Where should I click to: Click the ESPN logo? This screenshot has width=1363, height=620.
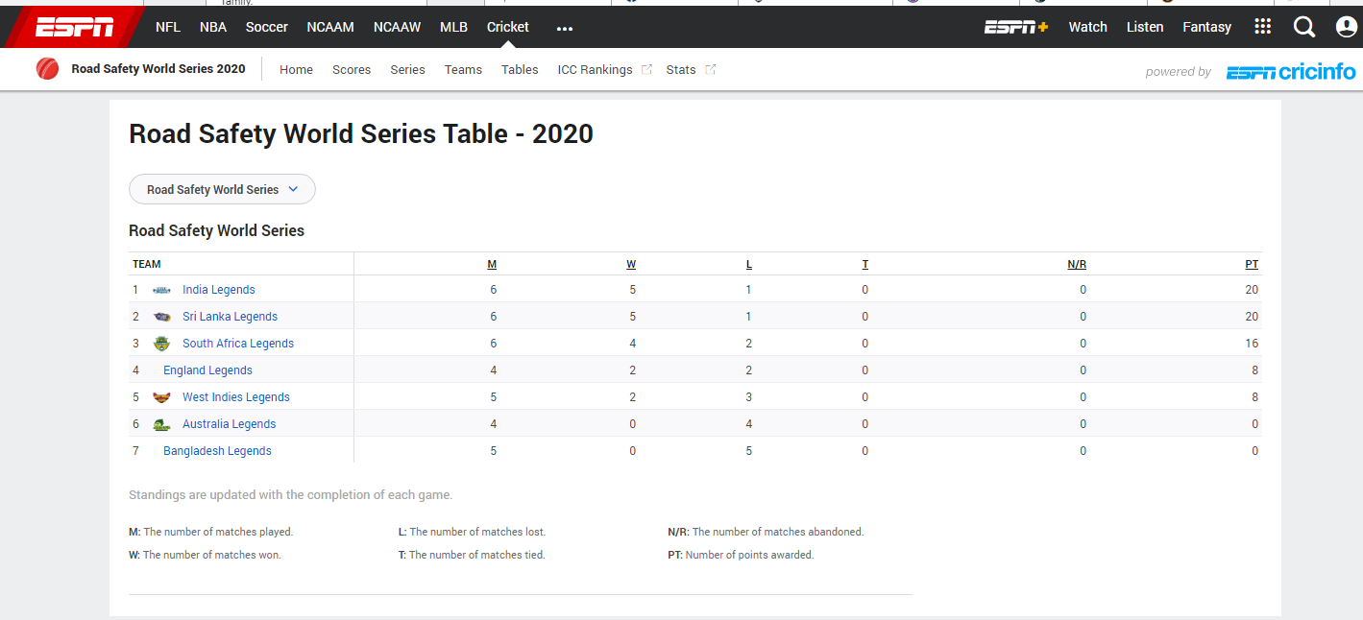pyautogui.click(x=74, y=27)
